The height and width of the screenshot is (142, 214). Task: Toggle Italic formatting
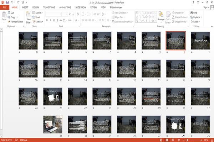click(50, 20)
